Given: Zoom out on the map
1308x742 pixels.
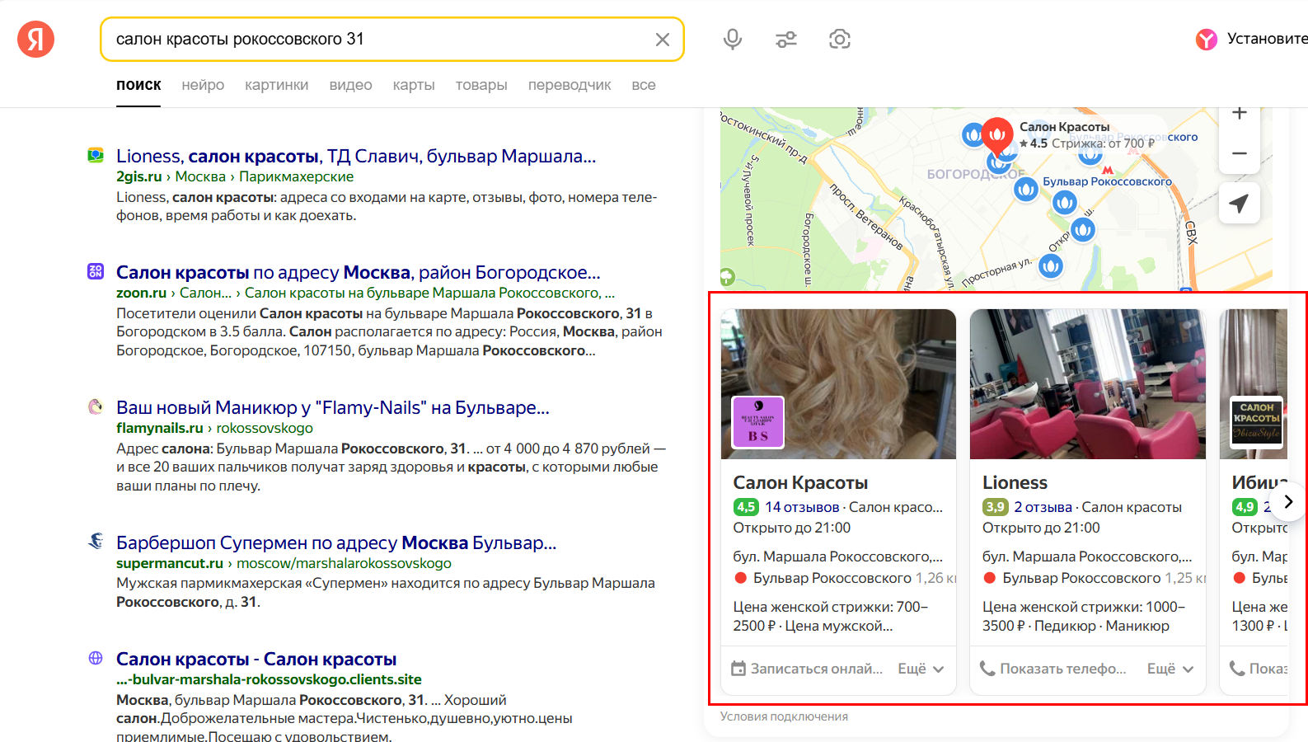Looking at the screenshot, I should pos(1239,153).
